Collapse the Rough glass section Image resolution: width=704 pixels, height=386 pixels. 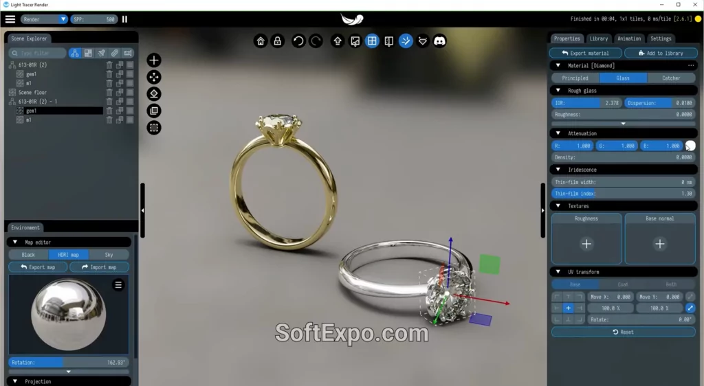[558, 91]
